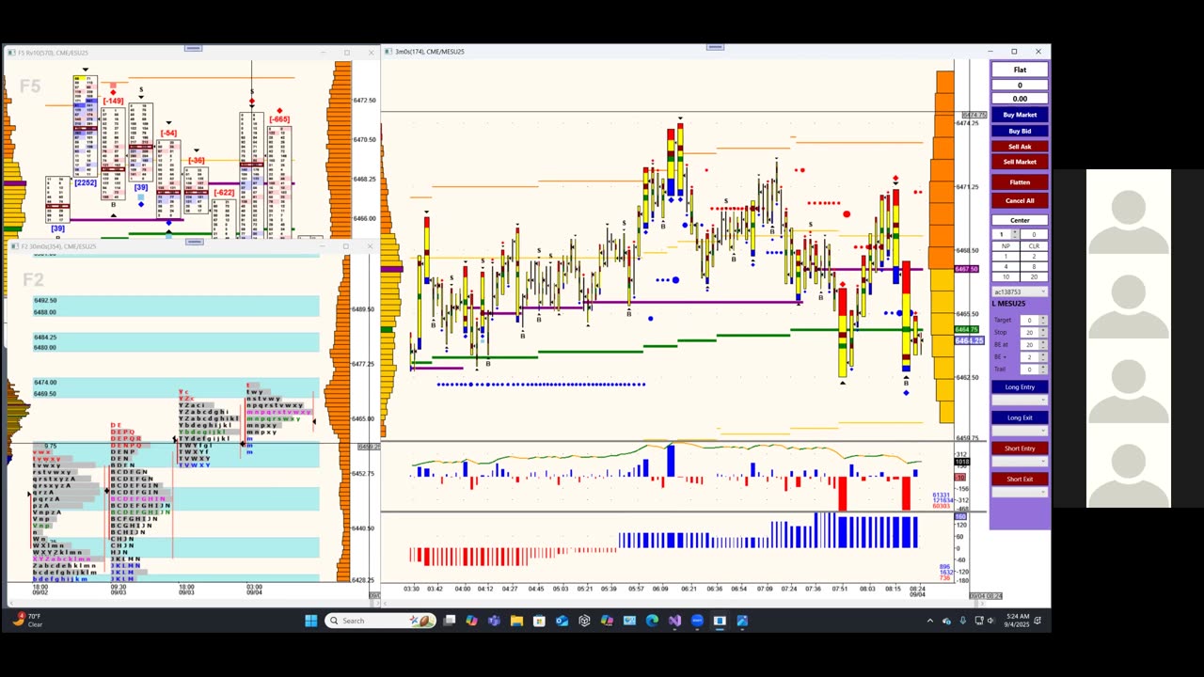Open Visual Studio from the taskbar

(x=674, y=621)
